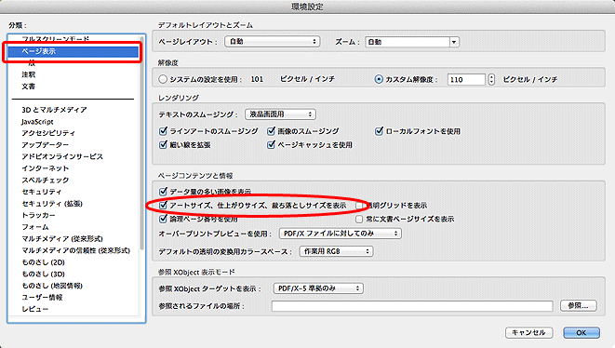615x348 pixels.
Task: Select 注釈 category in the list
Action: [x=28, y=74]
